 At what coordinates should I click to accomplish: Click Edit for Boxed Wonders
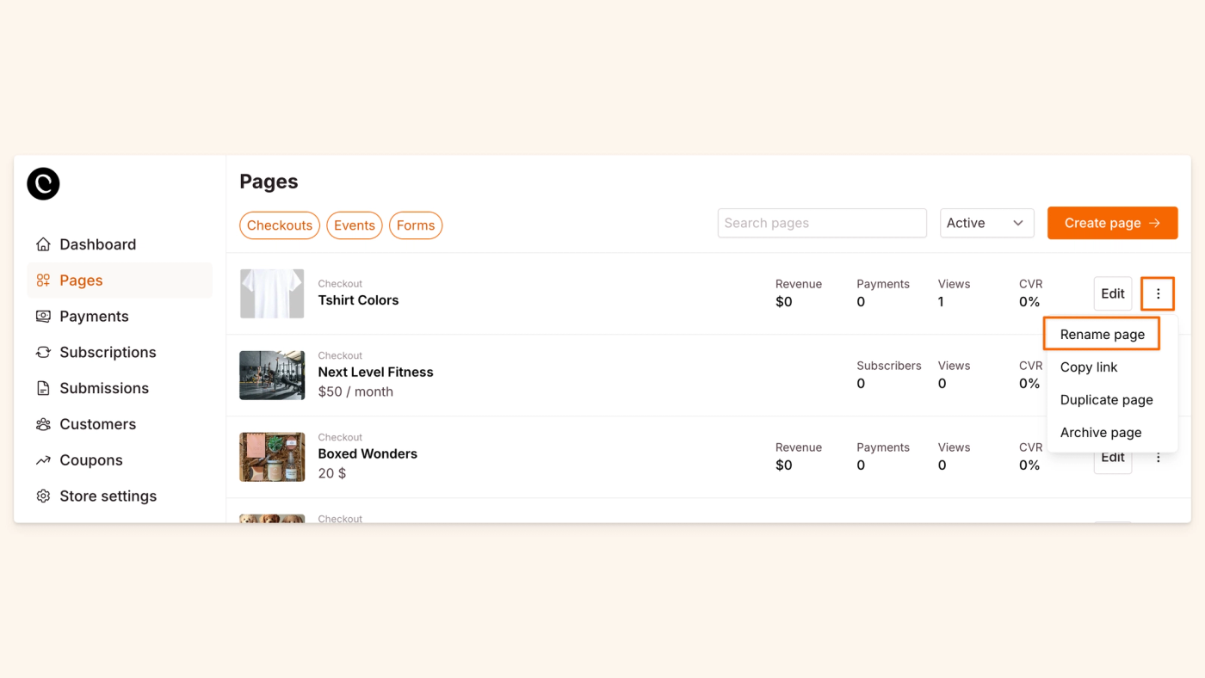[x=1113, y=459]
